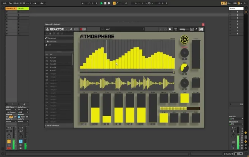This screenshot has width=249, height=157.
Task: Select the Atmo 02 preset in the list
Action: [x=53, y=61]
